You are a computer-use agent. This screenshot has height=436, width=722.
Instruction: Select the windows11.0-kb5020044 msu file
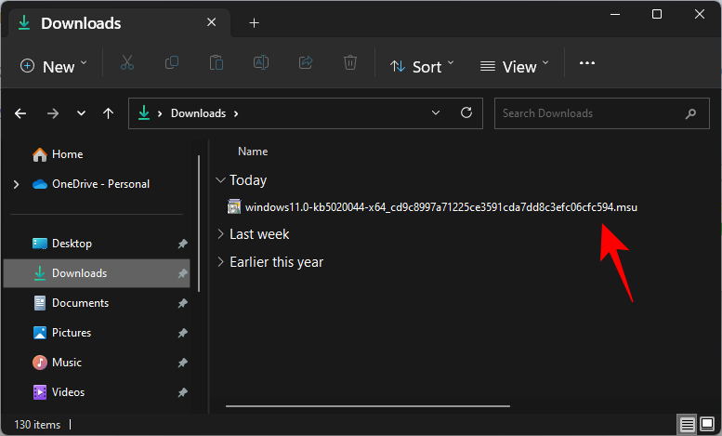(x=432, y=207)
